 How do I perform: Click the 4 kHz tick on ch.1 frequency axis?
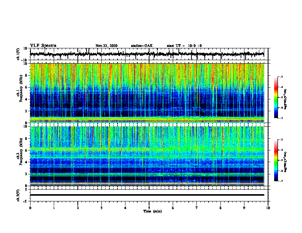point(26,99)
